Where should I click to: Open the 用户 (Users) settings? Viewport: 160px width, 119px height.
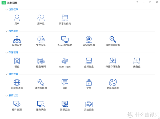click(17, 18)
